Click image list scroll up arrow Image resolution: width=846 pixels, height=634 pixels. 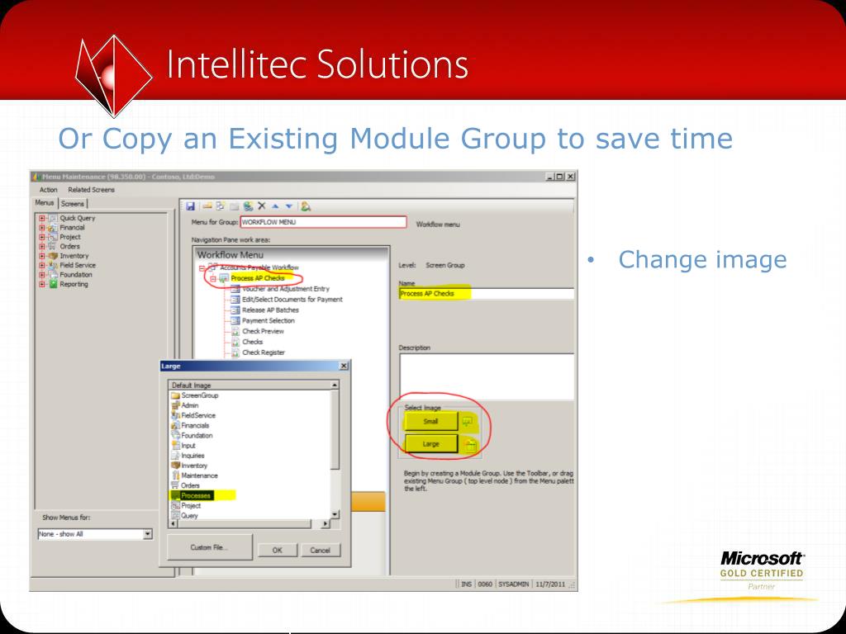pos(335,385)
